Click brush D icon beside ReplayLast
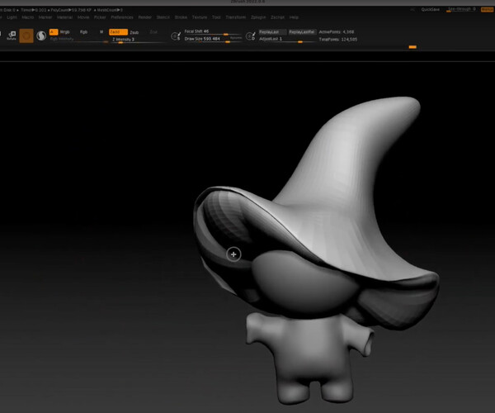The image size is (495, 413). [x=251, y=36]
